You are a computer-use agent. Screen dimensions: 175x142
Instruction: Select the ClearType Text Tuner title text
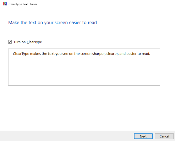coord(23,4)
